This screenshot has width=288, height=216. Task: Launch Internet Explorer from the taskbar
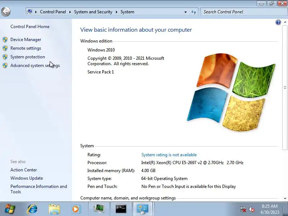pyautogui.click(x=32, y=209)
